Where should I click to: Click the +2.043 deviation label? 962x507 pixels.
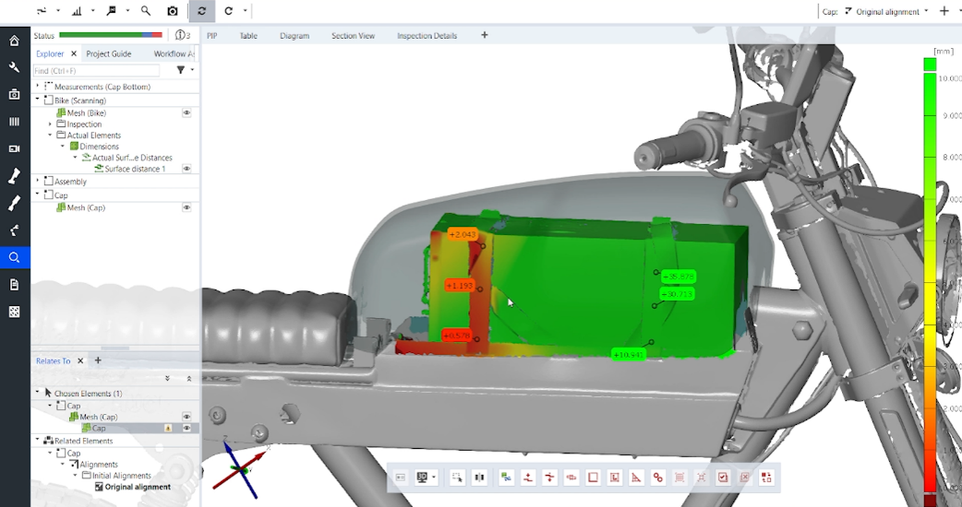coord(463,234)
